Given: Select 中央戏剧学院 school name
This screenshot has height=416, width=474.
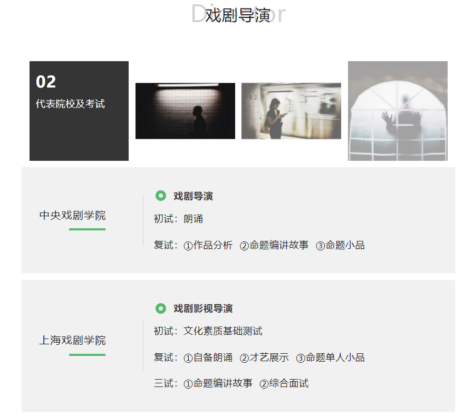Looking at the screenshot, I should tap(73, 215).
